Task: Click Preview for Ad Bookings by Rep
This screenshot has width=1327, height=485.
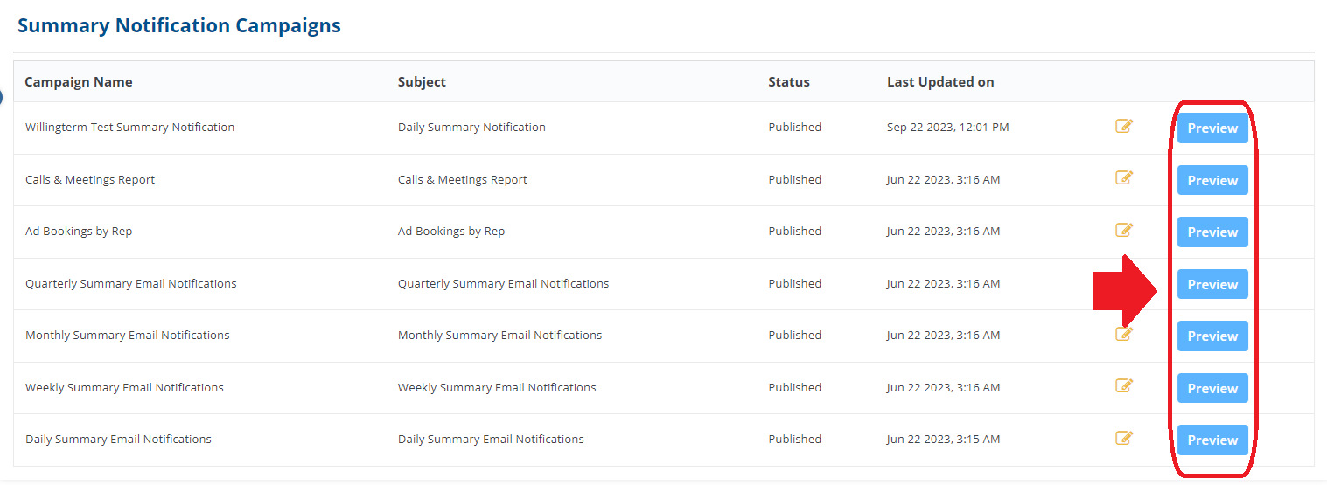Action: [x=1212, y=232]
